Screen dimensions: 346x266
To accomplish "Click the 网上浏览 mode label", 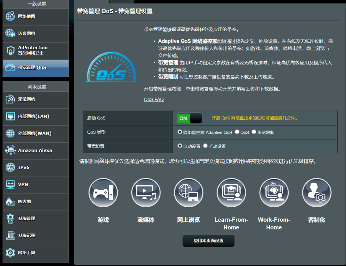I will pos(188,220).
